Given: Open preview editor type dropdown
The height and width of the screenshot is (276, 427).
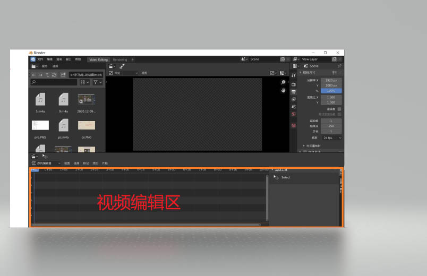Looking at the screenshot, I should [x=112, y=66].
